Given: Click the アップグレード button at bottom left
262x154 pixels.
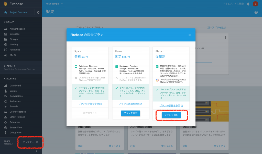Looking at the screenshot, I should [30, 142].
